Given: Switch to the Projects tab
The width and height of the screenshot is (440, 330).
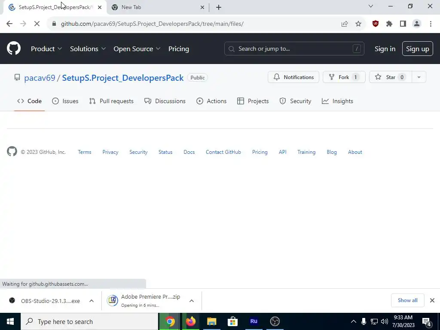Looking at the screenshot, I should coord(253,101).
